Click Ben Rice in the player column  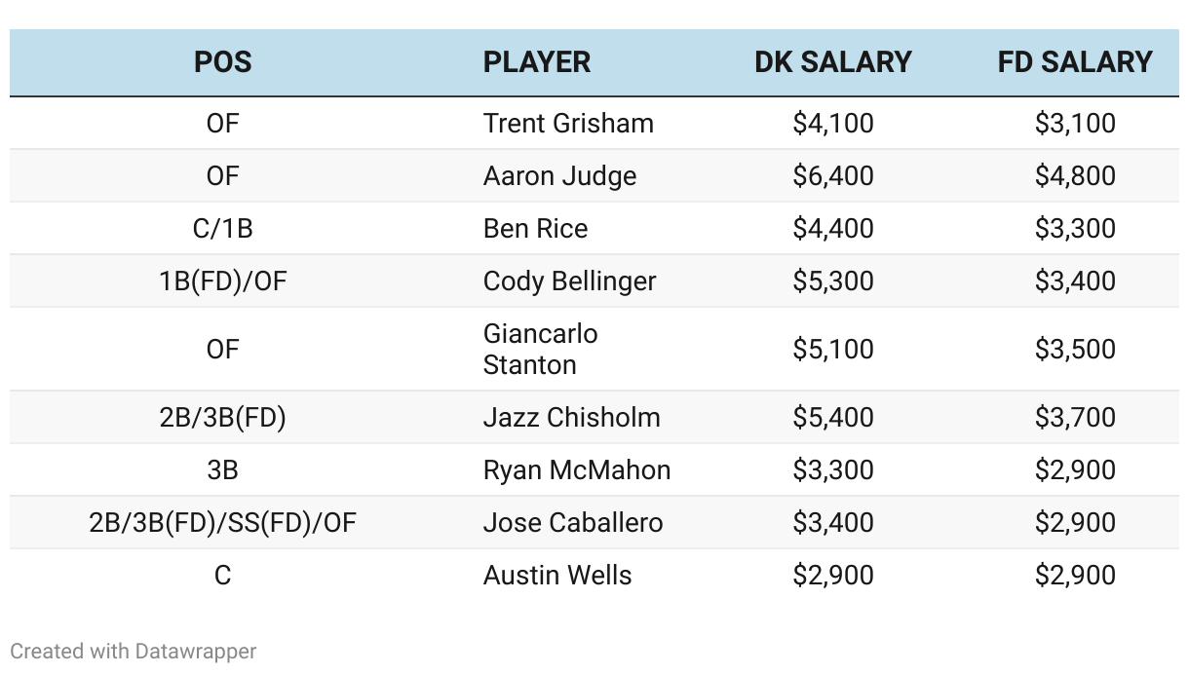click(535, 229)
